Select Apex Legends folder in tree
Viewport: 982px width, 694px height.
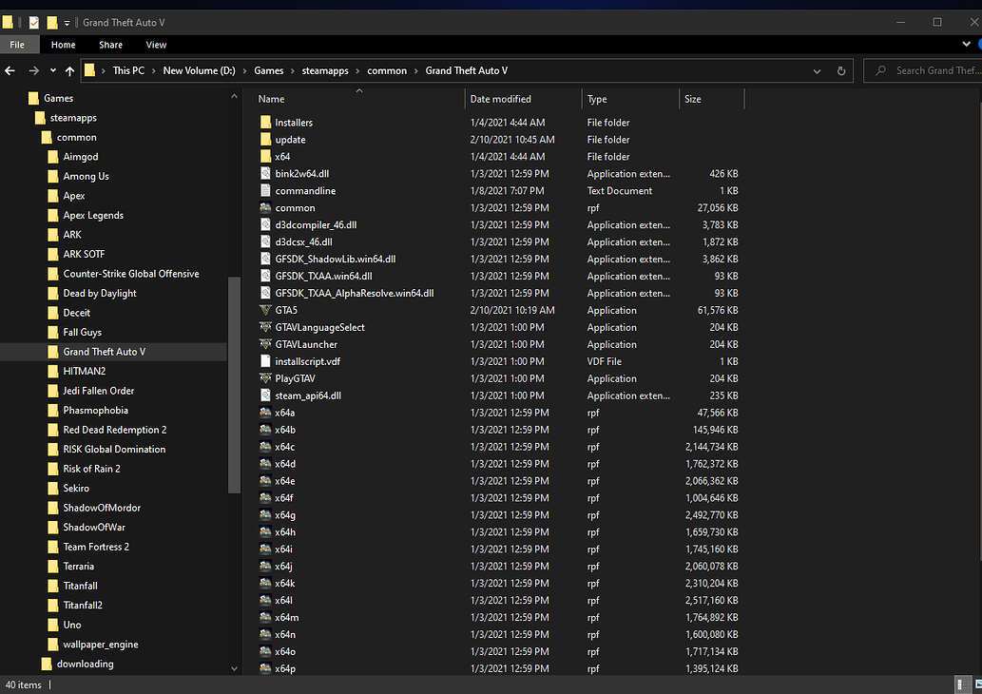click(93, 215)
